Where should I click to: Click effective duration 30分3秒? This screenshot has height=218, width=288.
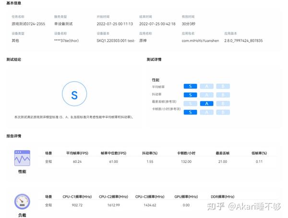point(189,24)
